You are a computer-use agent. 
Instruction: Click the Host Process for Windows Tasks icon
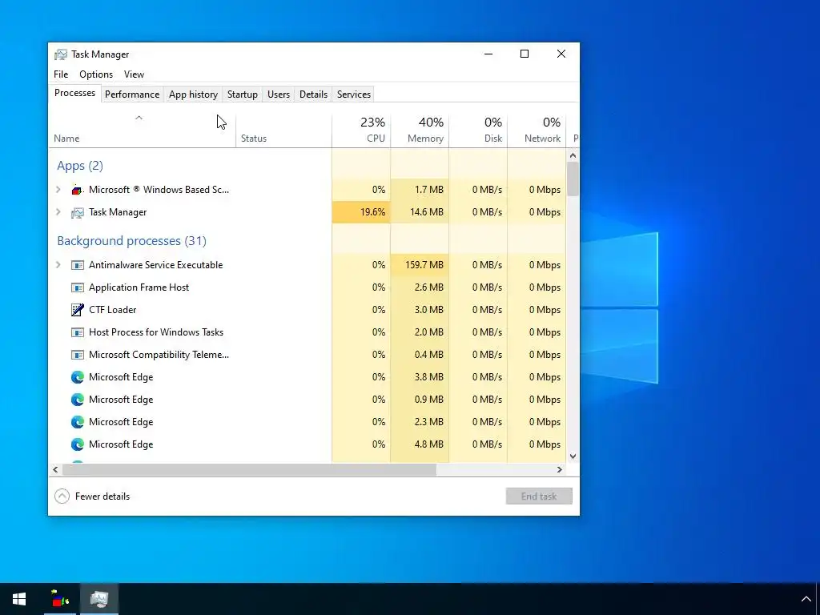[x=78, y=332]
